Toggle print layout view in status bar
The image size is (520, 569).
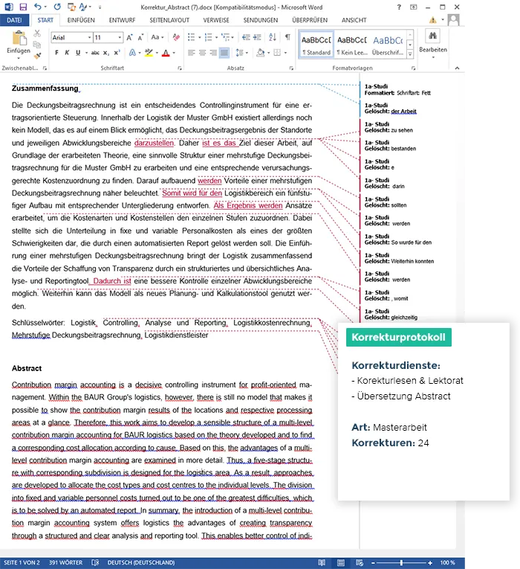341,562
